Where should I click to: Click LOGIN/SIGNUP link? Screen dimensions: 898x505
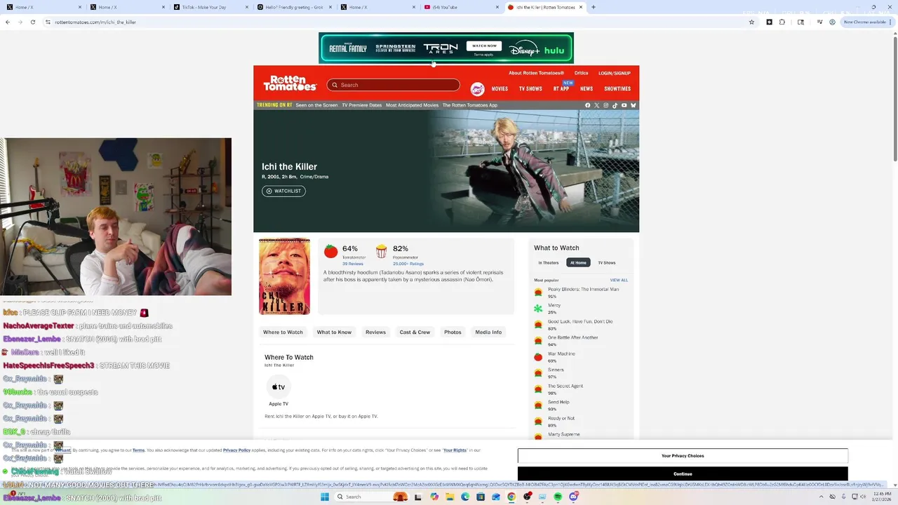(615, 73)
